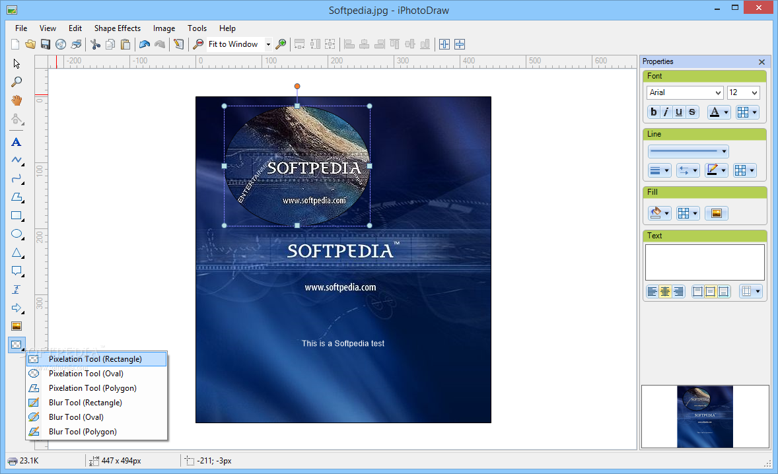
Task: Click the picture fill button in Fill
Action: click(x=716, y=213)
